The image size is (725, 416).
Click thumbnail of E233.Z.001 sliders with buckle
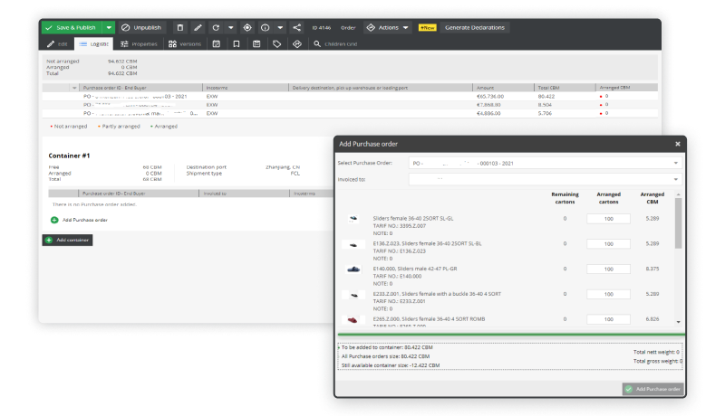click(353, 295)
